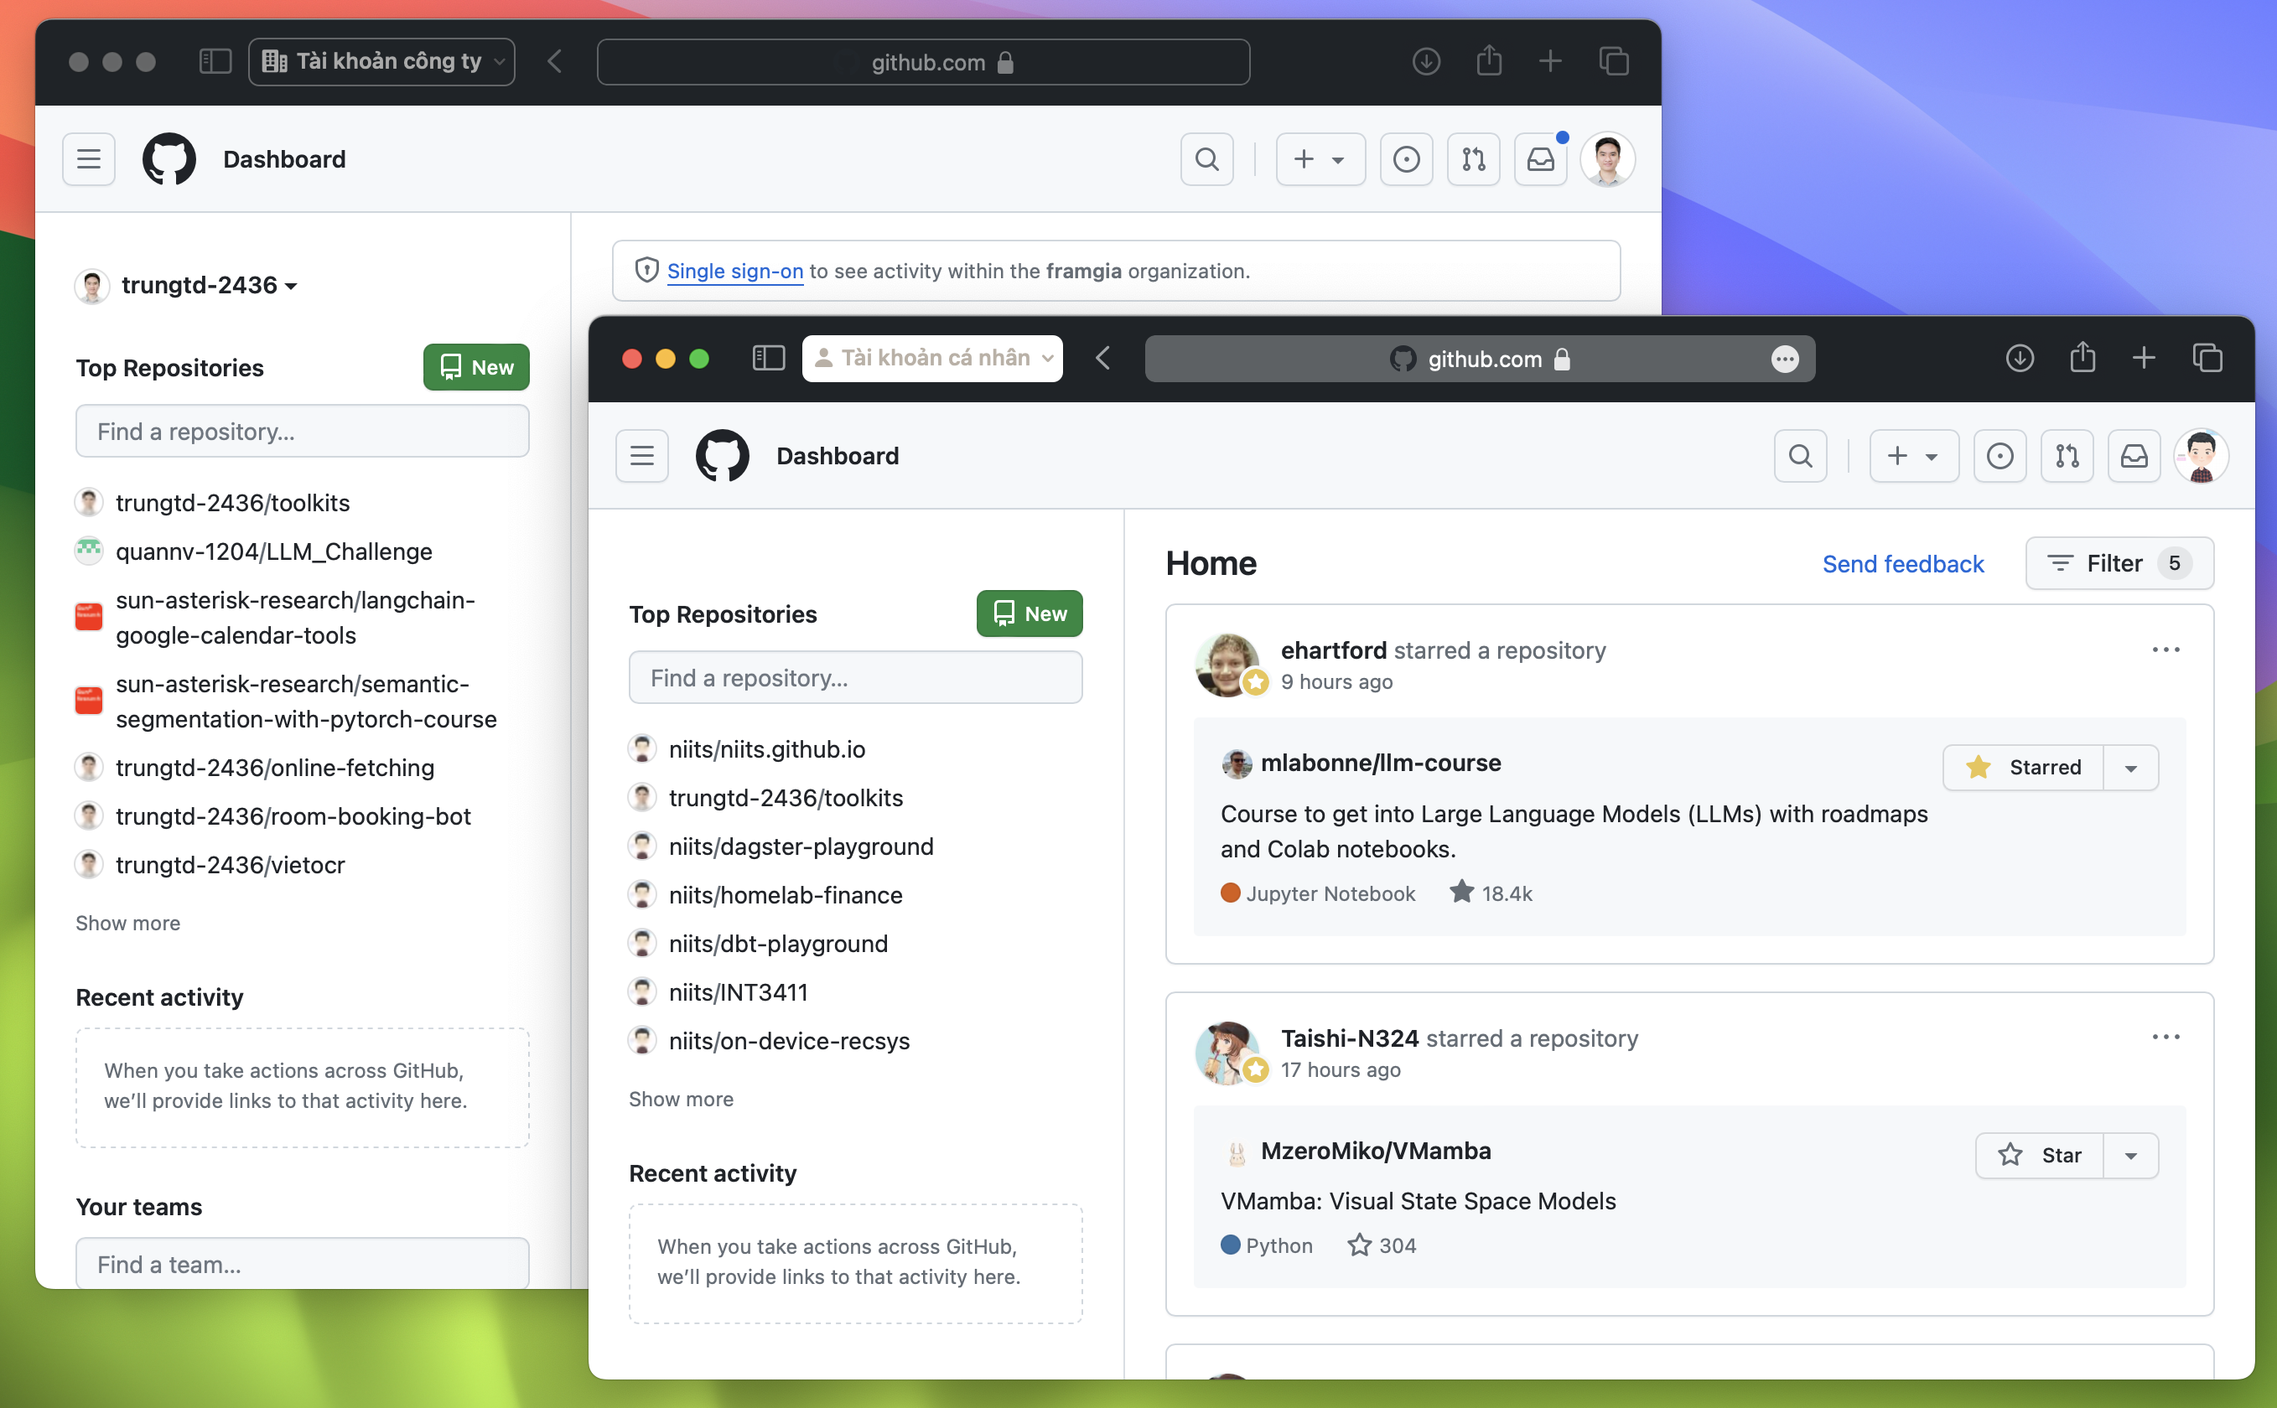
Task: Click the user profile avatar icon
Action: click(x=1607, y=158)
